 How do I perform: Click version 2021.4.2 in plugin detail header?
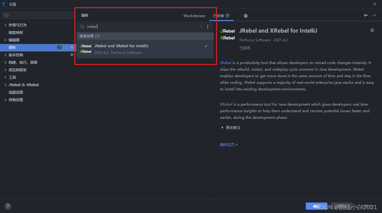click(281, 40)
